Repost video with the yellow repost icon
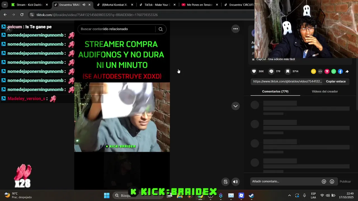Image resolution: width=358 pixels, height=201 pixels. tap(314, 71)
